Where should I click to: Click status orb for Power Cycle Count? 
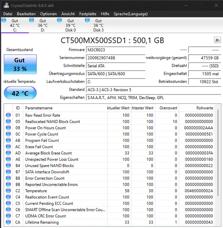coord(8,134)
